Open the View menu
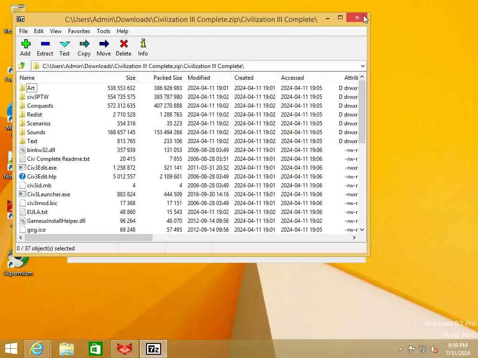This screenshot has width=478, height=358. coord(56,31)
